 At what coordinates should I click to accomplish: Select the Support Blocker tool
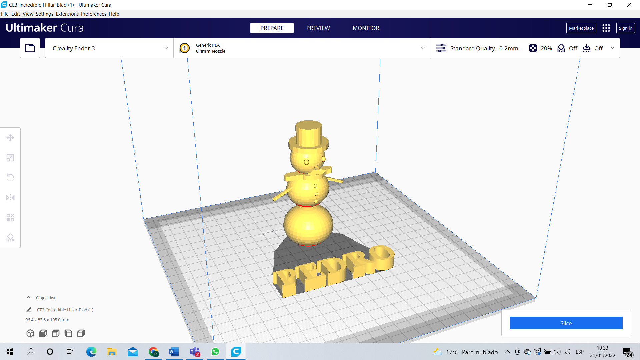(x=10, y=238)
